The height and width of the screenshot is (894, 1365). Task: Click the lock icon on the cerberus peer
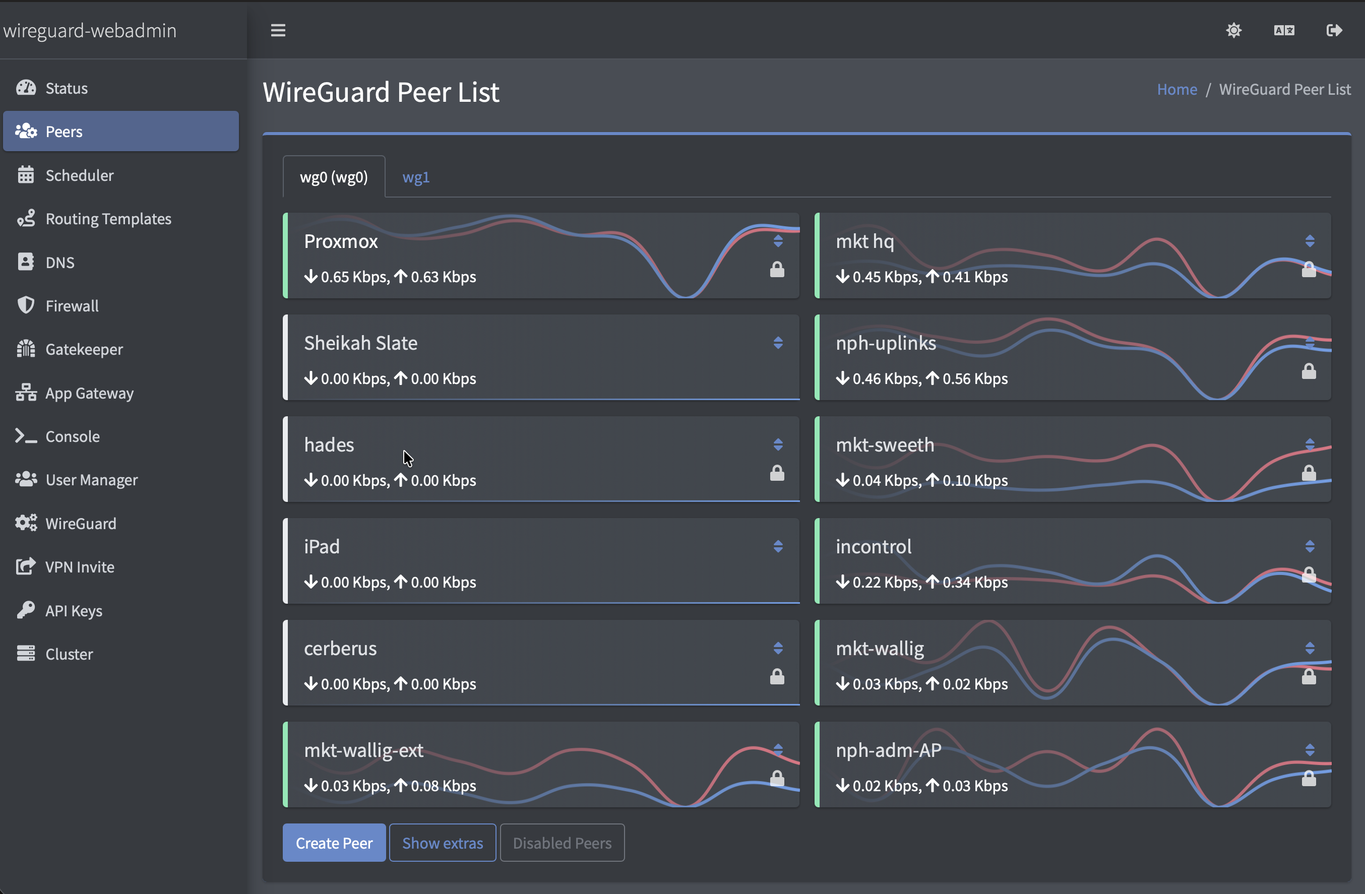(777, 677)
